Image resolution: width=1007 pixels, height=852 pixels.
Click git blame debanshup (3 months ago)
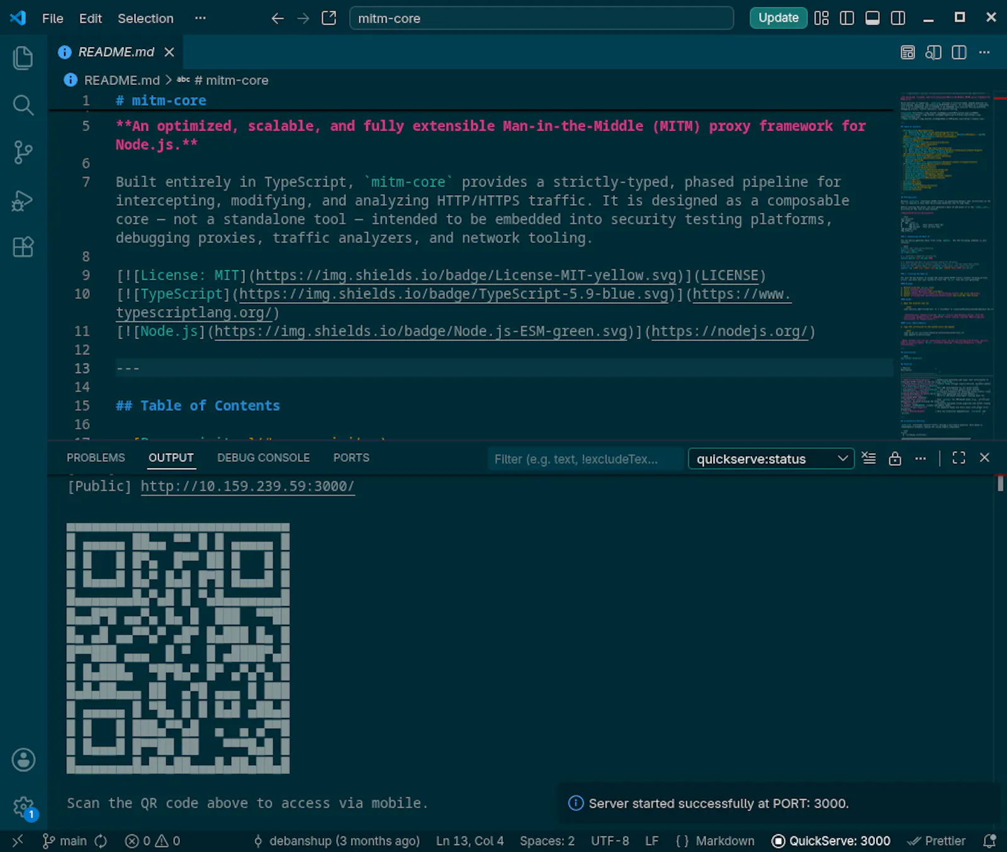pyautogui.click(x=336, y=841)
